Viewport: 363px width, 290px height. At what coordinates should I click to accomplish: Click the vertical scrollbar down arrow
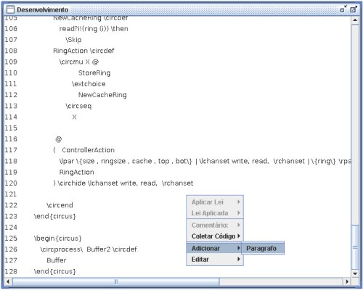pos(355,273)
